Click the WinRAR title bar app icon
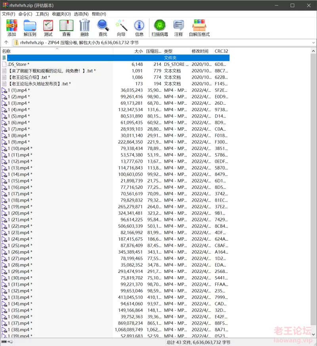Viewport: 317px width, 346px height. pos(5,5)
